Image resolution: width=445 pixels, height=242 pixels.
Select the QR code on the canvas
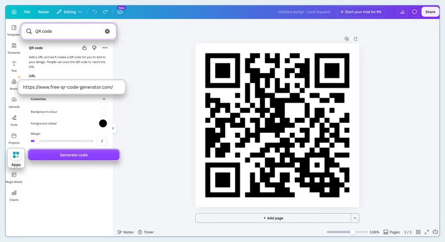[x=277, y=125]
